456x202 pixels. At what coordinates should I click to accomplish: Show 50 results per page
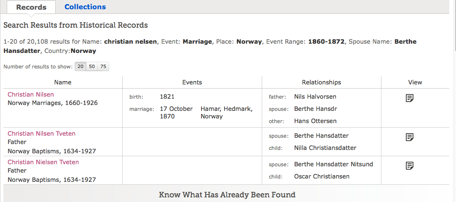[x=92, y=66]
